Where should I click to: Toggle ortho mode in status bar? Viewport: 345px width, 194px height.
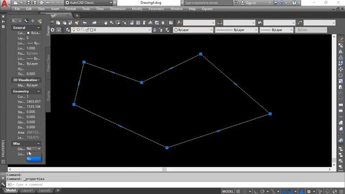256,191
